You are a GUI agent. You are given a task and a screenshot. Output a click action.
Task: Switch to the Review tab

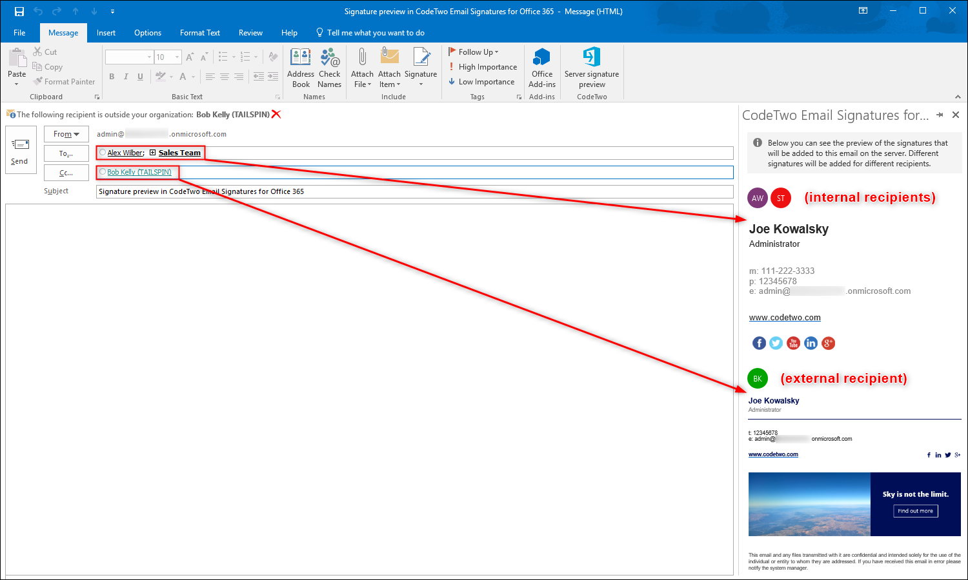(250, 33)
